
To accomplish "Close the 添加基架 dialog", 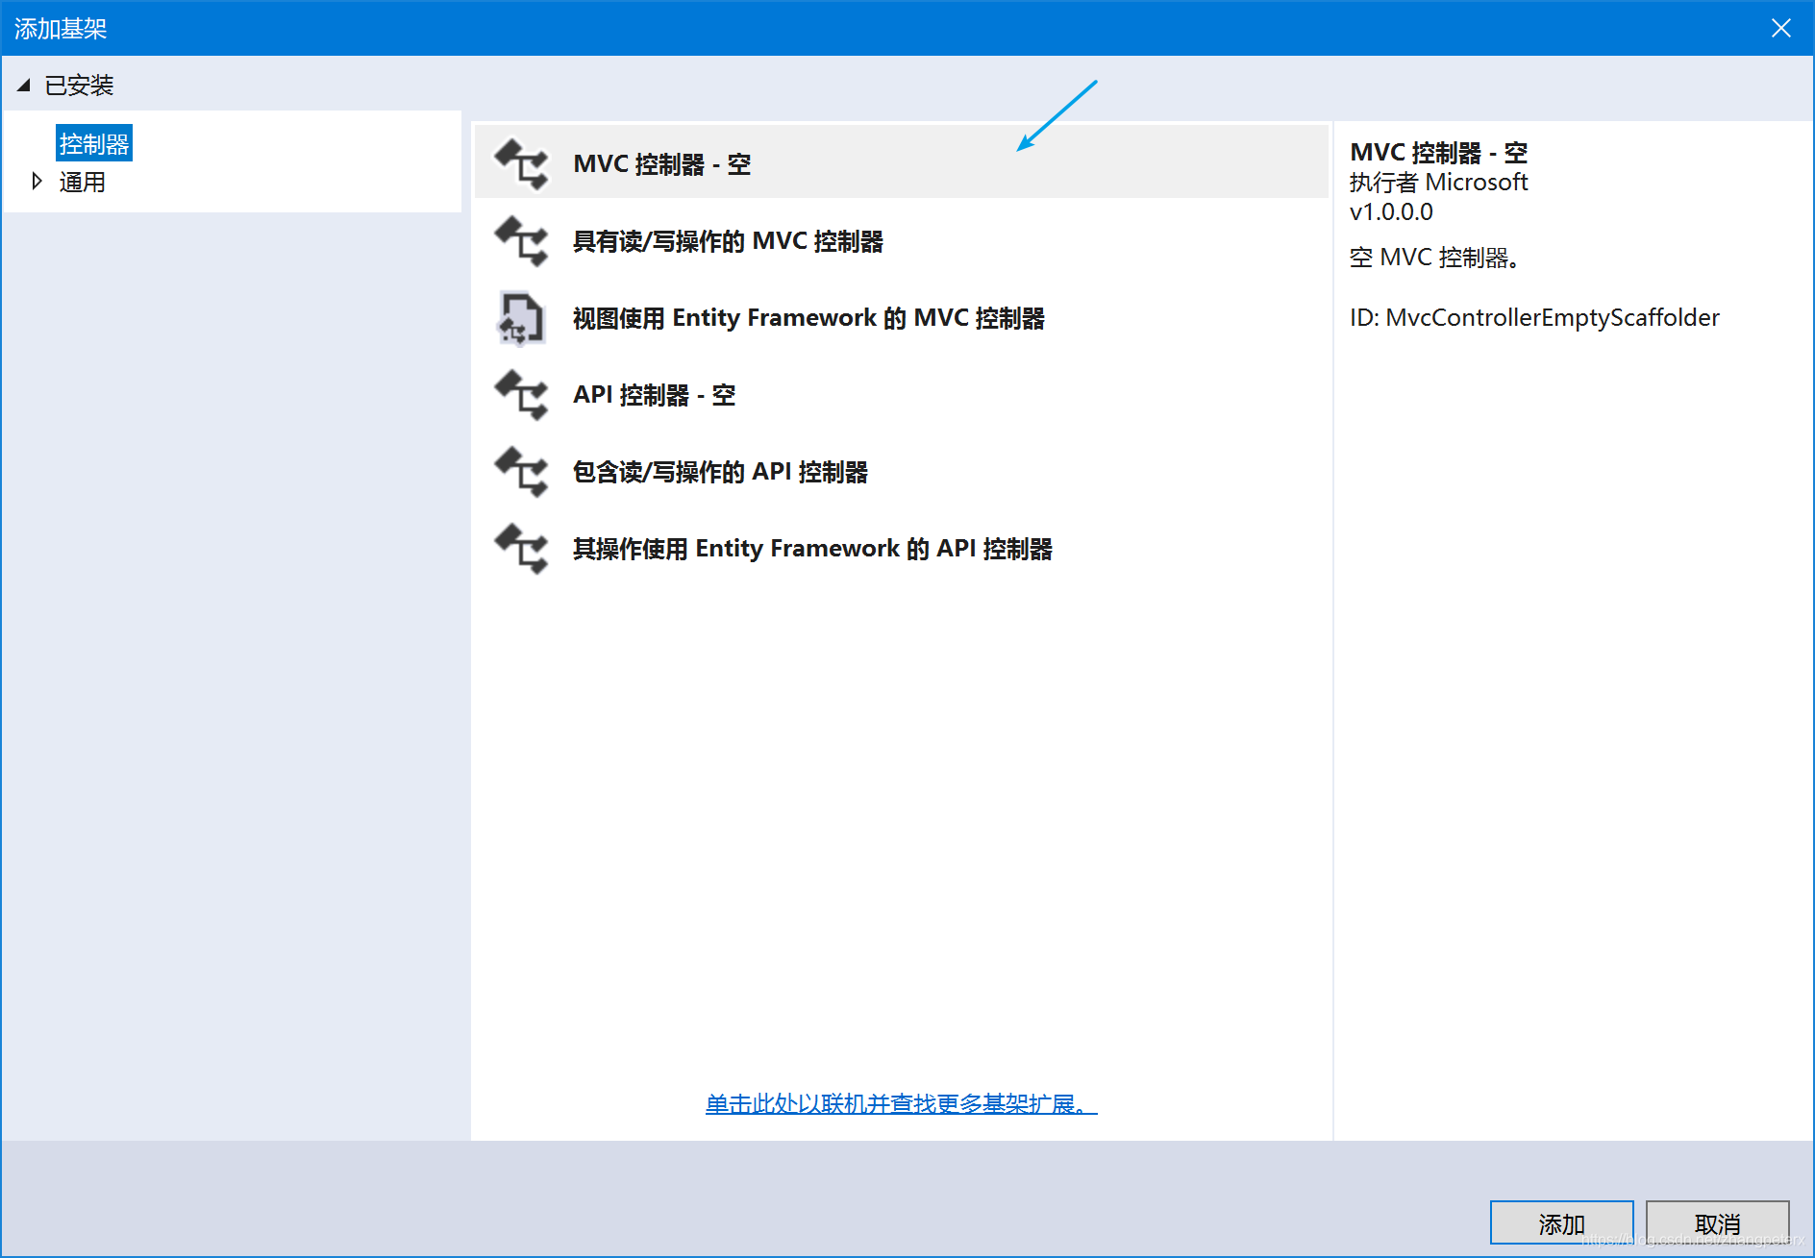I will [1780, 28].
